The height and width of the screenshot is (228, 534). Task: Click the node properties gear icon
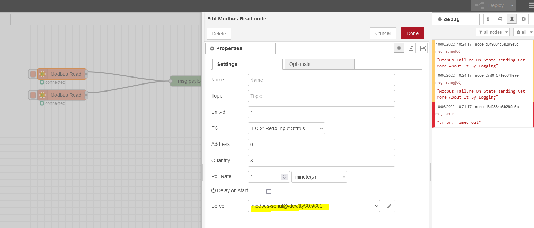click(399, 48)
